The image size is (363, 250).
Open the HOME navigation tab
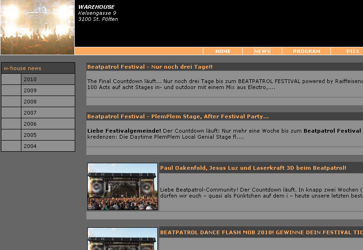tap(223, 51)
